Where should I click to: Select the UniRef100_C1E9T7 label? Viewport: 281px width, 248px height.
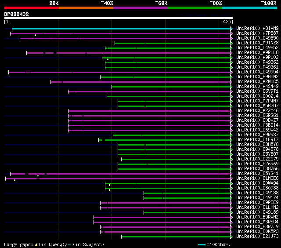tap(257, 140)
